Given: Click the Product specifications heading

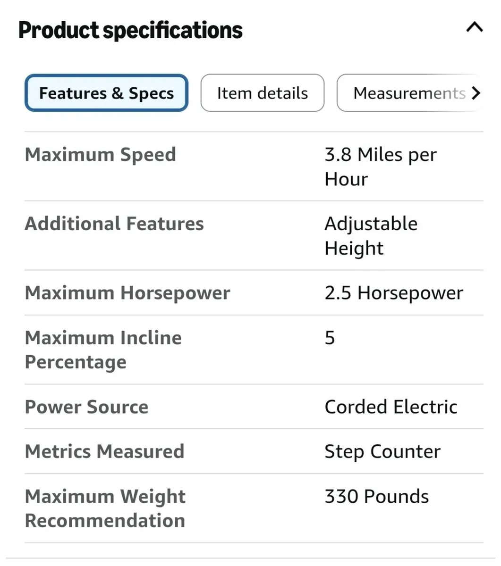Looking at the screenshot, I should pos(130,30).
